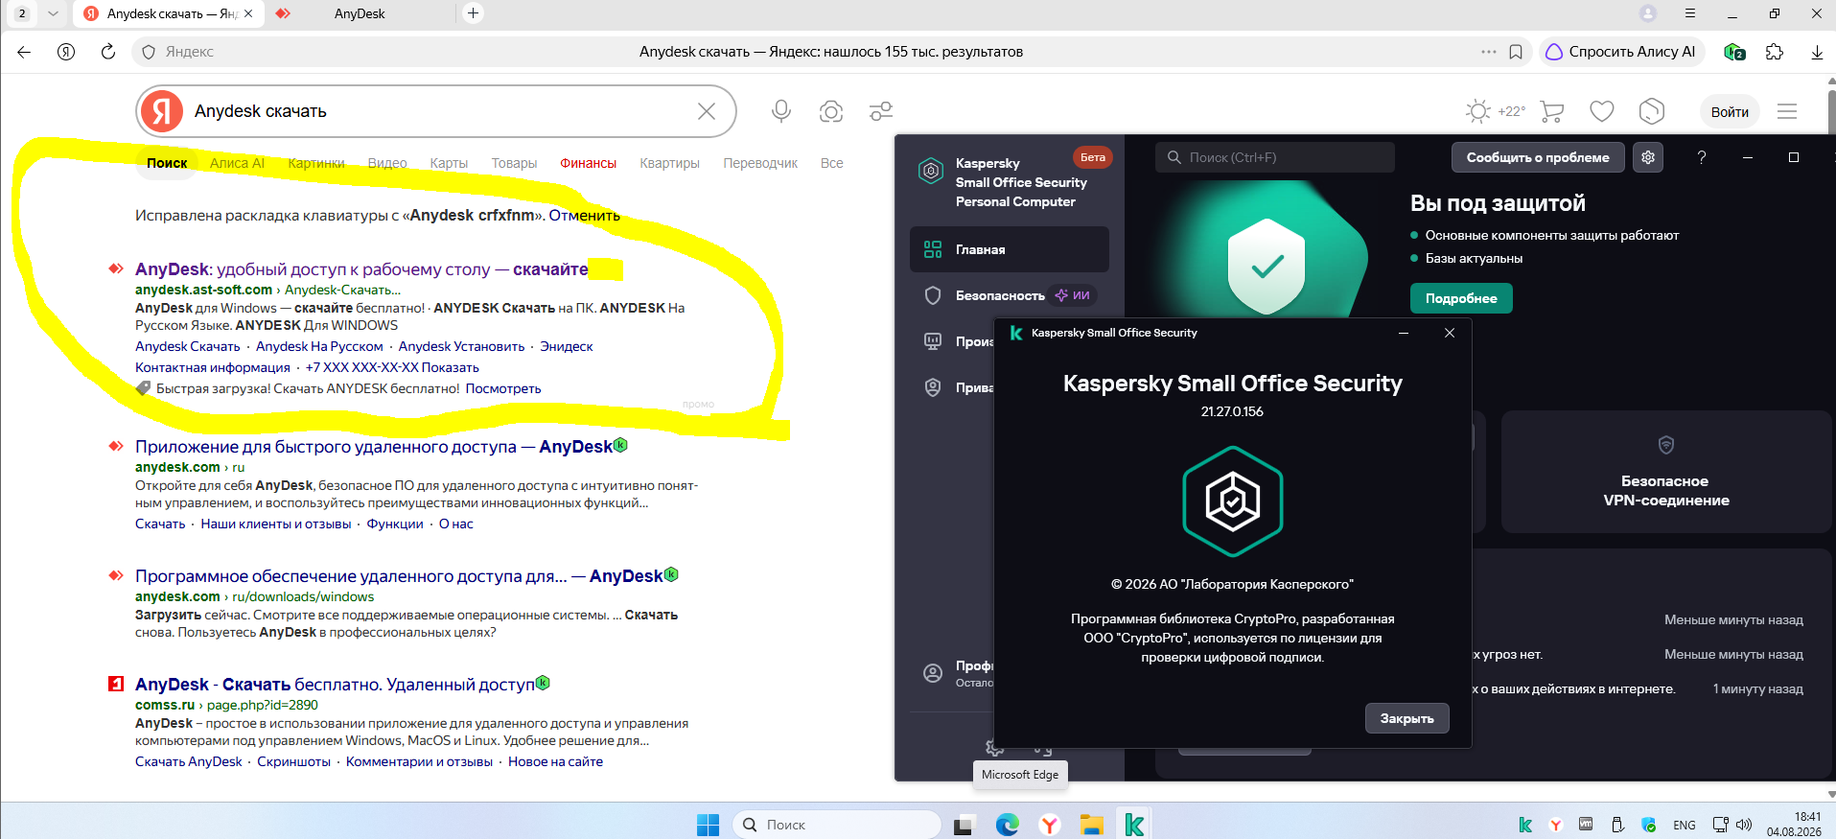Image resolution: width=1836 pixels, height=839 pixels.
Task: Open the 'Программное обеспечение удаленного доступа' result link
Action: coord(399,576)
